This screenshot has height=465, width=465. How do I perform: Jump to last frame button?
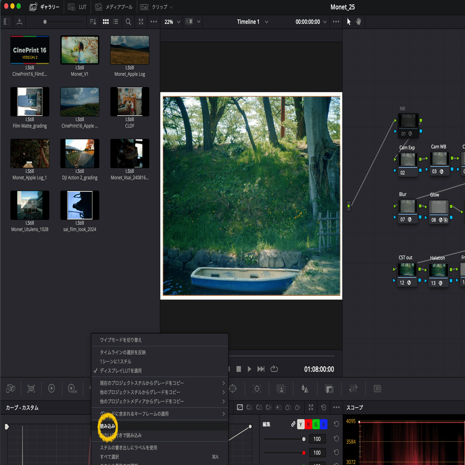tap(261, 369)
